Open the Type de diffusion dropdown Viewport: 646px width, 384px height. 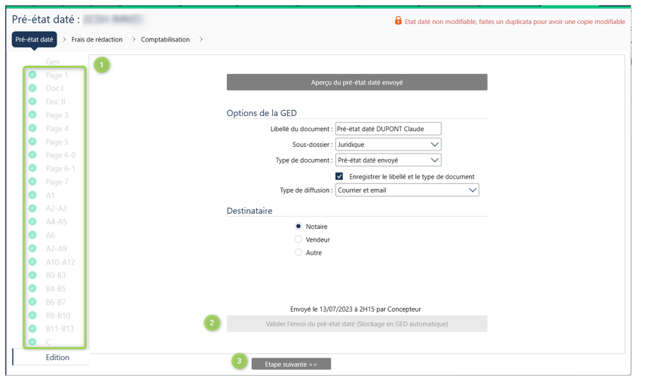click(x=407, y=190)
